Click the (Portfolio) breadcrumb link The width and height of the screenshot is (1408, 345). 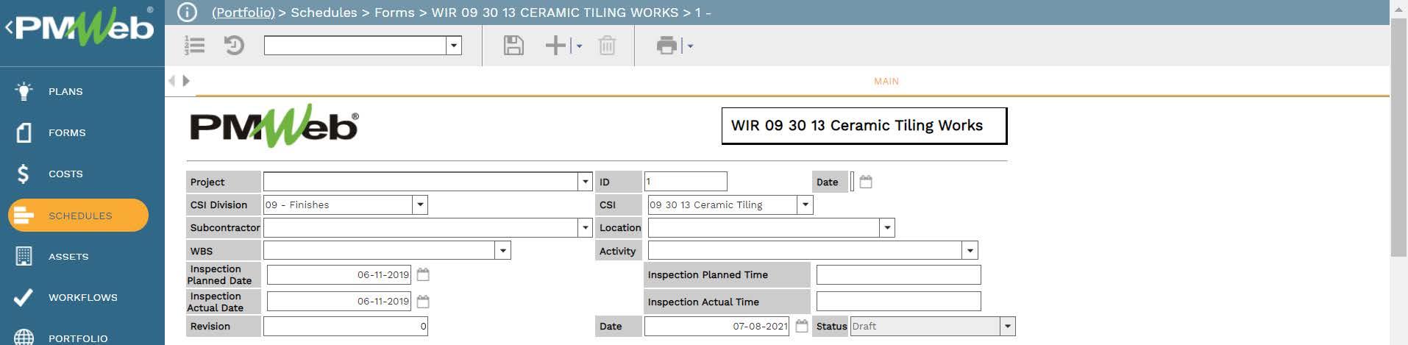click(243, 13)
